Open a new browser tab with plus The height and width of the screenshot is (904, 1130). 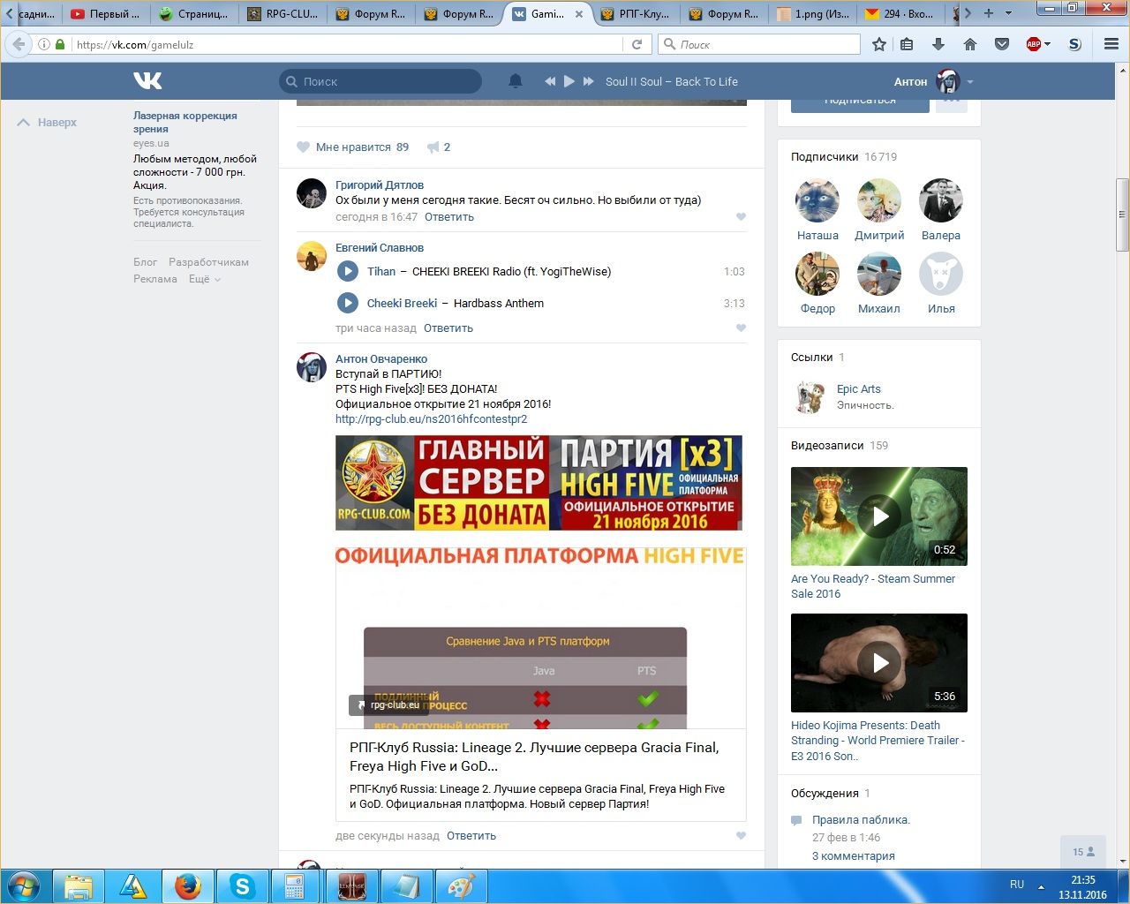point(989,13)
